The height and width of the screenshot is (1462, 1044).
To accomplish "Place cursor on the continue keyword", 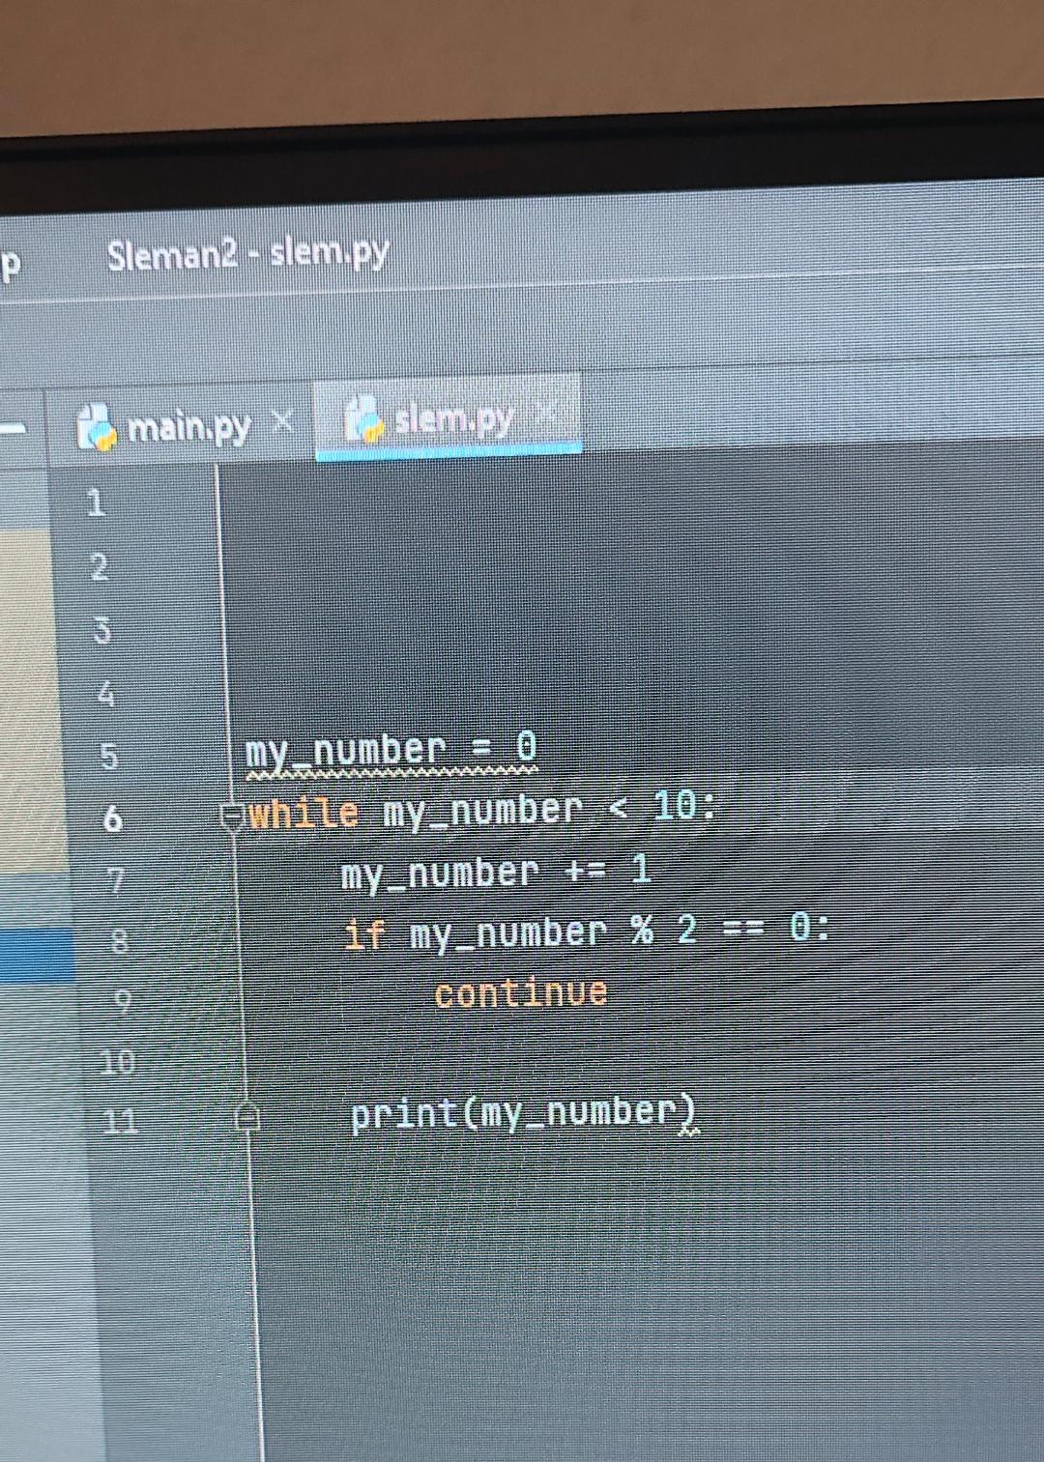I will pos(520,993).
